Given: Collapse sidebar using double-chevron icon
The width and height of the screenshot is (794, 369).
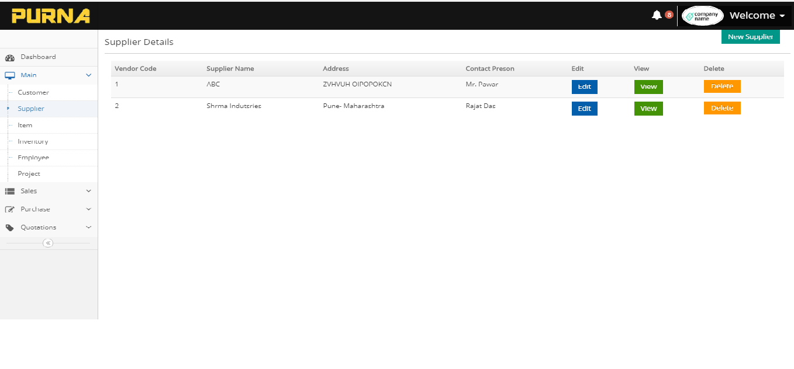Looking at the screenshot, I should point(48,243).
